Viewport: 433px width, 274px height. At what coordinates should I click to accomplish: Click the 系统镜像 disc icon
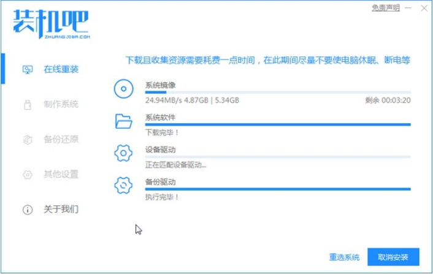point(124,89)
